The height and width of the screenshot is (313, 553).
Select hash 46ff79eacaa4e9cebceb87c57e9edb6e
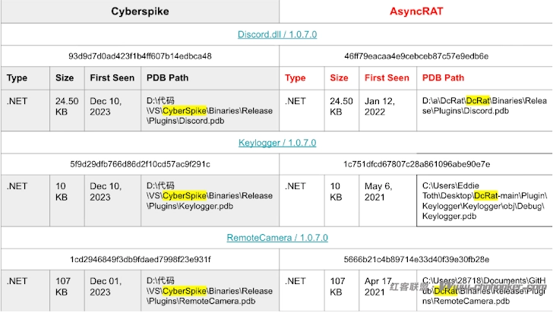(416, 56)
